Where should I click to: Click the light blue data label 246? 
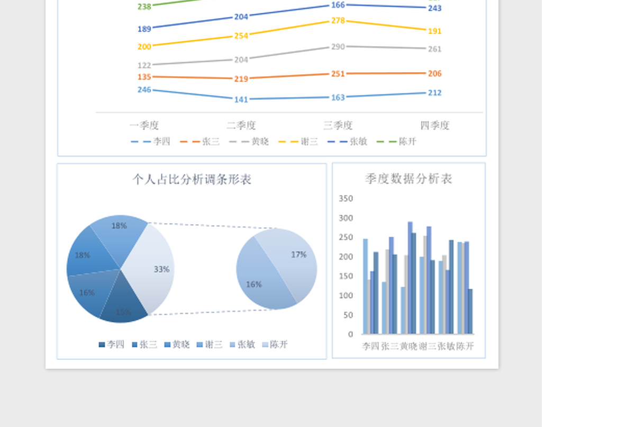point(144,90)
